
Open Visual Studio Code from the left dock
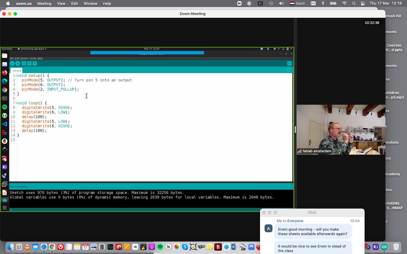pos(5,124)
